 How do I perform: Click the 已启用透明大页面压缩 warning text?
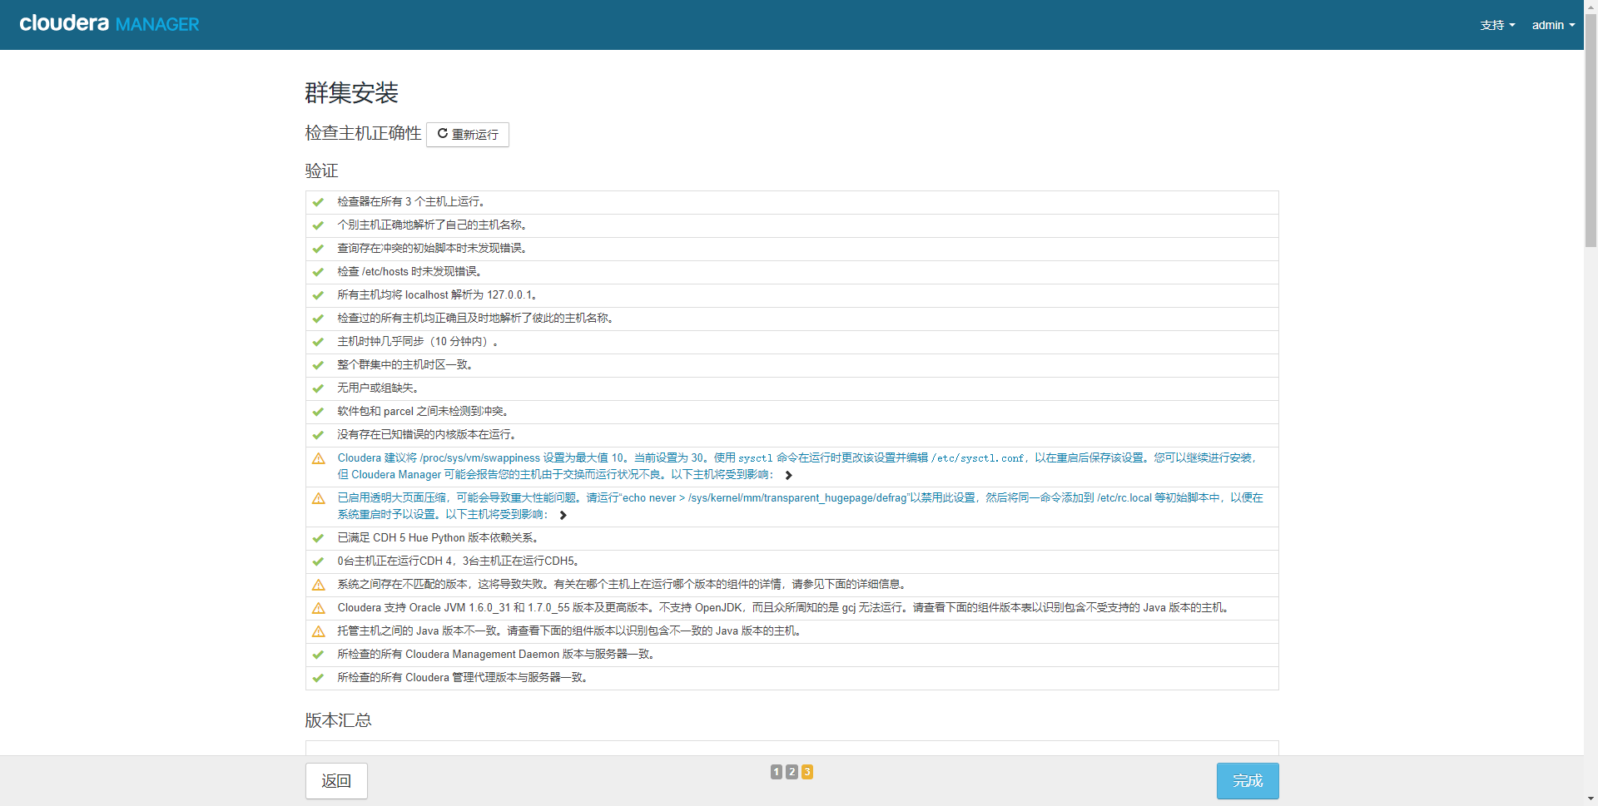(x=800, y=506)
